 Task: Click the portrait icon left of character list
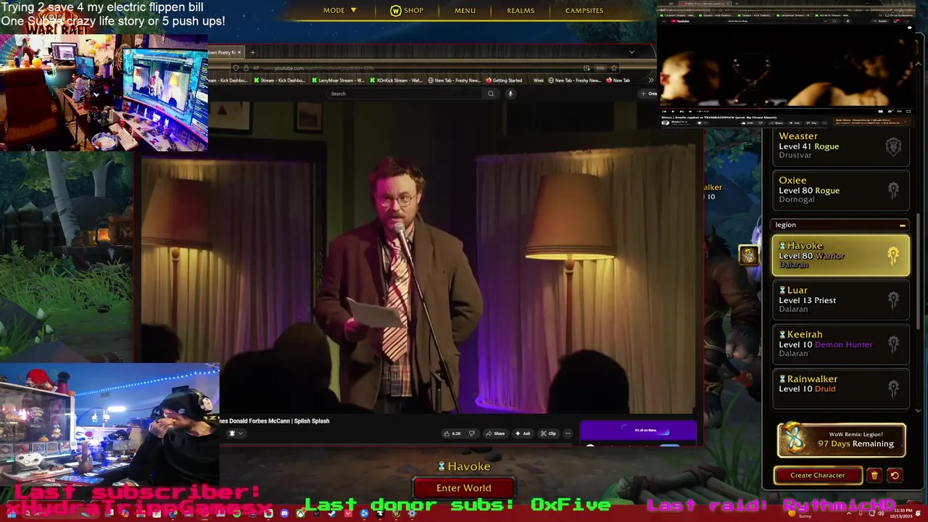click(x=748, y=254)
